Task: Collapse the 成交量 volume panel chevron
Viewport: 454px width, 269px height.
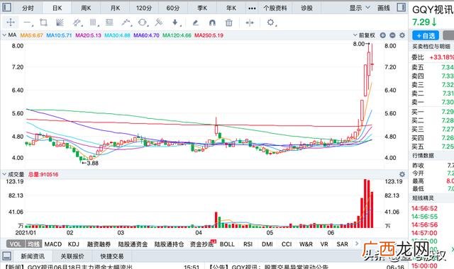Action: (x=4, y=174)
